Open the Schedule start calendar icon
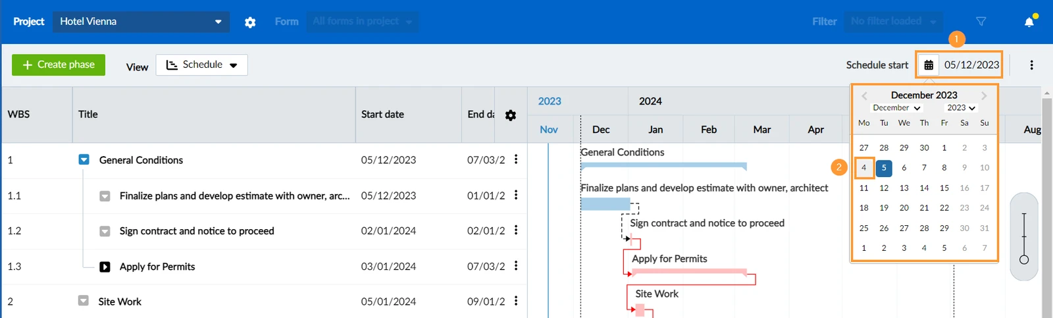The image size is (1053, 318). (x=929, y=65)
